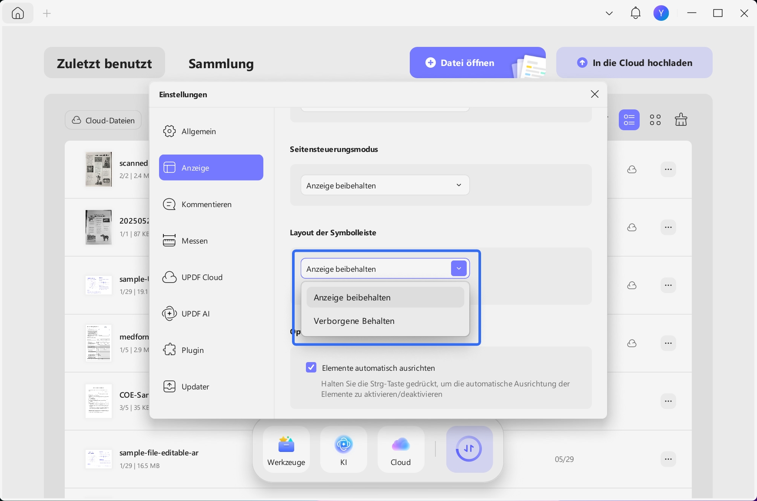Open UPDF AI settings section
The width and height of the screenshot is (757, 501).
211,313
